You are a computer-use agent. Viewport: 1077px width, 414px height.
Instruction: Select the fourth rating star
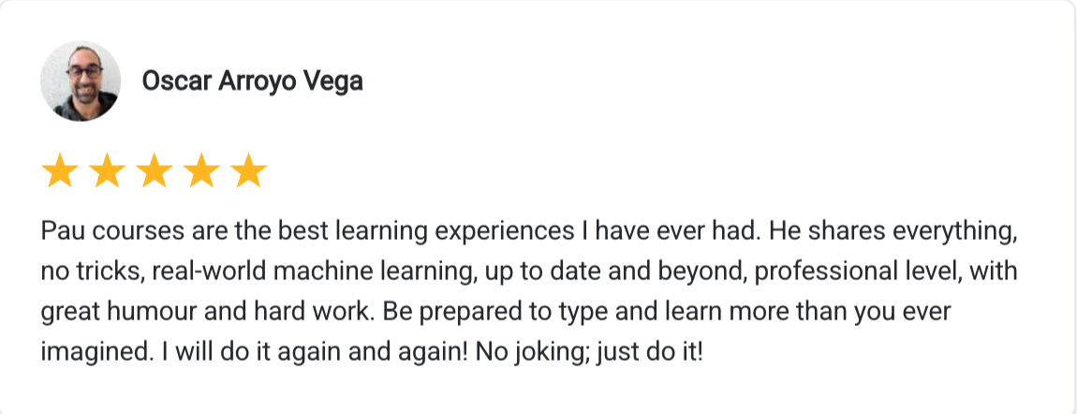[201, 171]
